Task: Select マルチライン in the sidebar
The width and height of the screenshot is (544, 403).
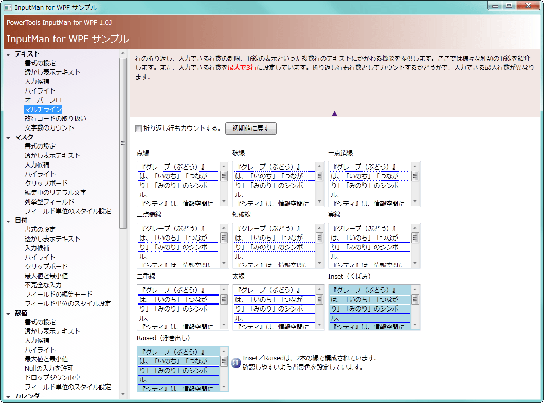Action: pos(43,109)
